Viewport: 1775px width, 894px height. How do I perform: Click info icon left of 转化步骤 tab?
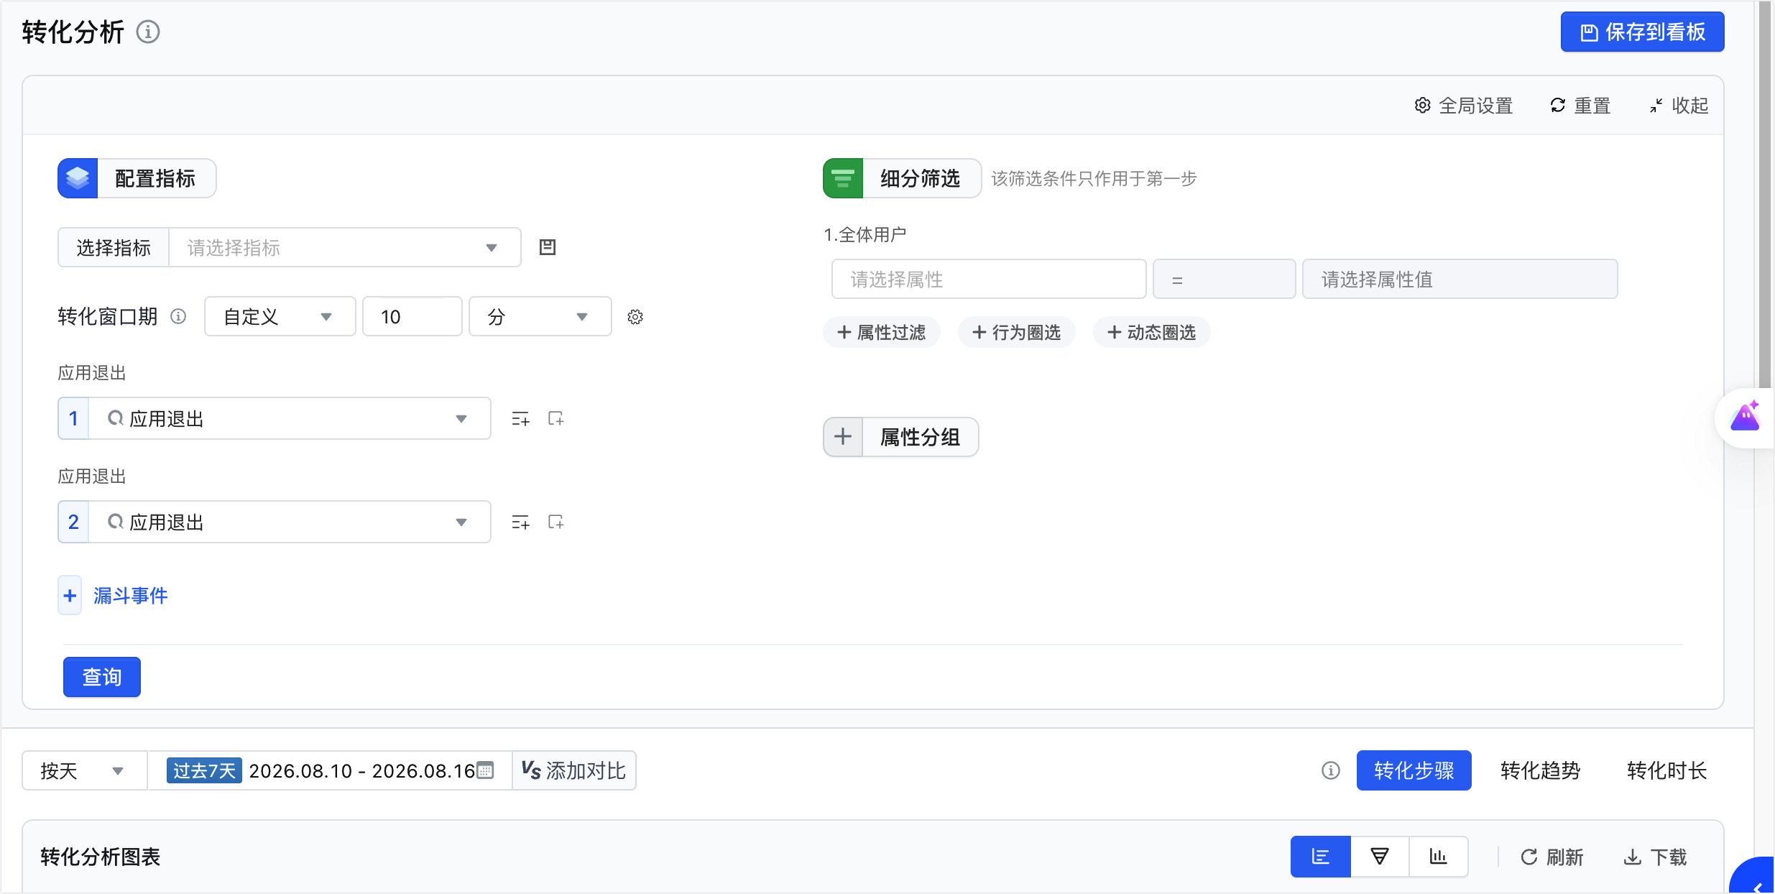tap(1331, 770)
